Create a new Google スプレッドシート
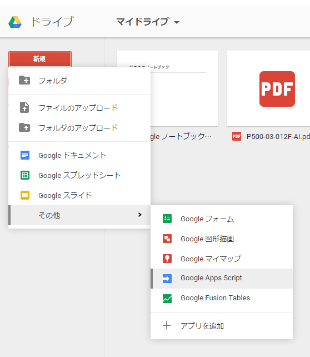The image size is (310, 357). click(x=79, y=175)
